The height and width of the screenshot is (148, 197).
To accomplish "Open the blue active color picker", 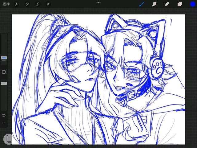I will click(x=192, y=4).
